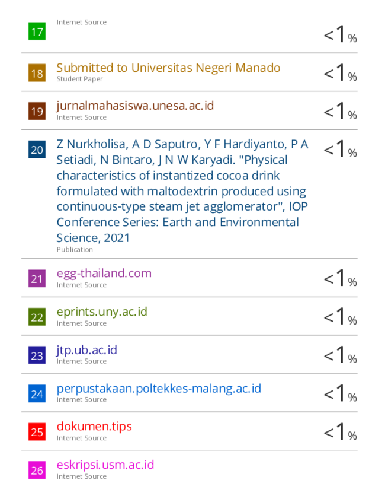Select the magenta source badge numbered 26

click(37, 470)
